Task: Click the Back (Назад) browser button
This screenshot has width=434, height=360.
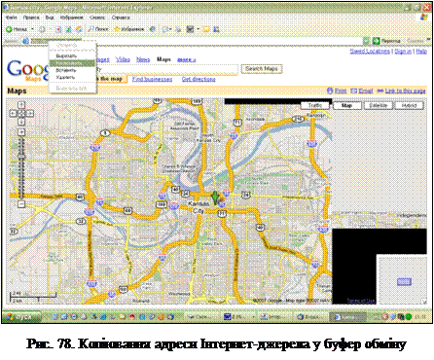Action: 17,29
